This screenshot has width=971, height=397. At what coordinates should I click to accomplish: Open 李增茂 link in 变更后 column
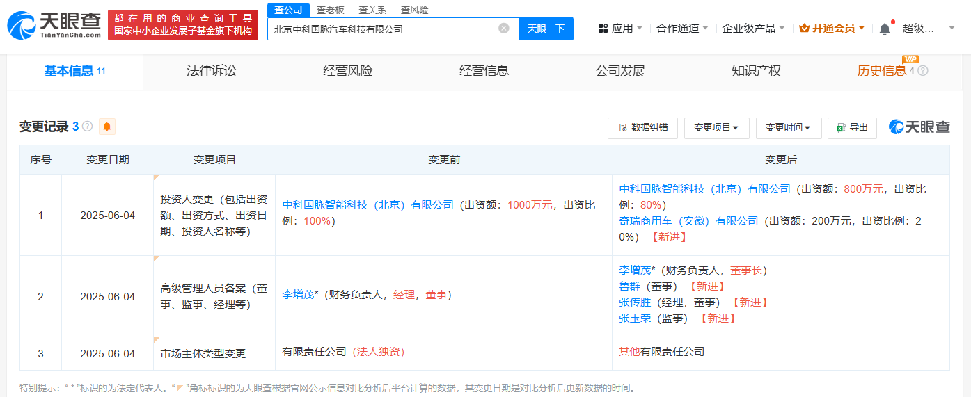(x=635, y=270)
